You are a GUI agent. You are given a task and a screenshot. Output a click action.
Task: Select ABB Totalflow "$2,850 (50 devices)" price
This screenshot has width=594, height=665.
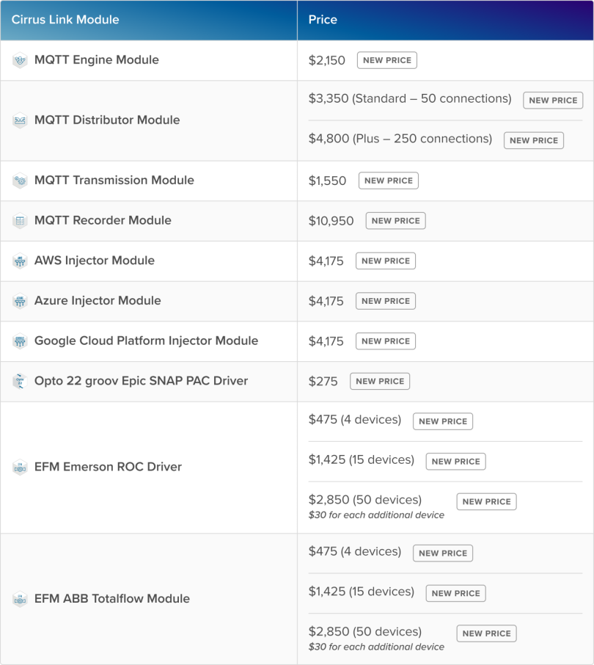pyautogui.click(x=365, y=632)
